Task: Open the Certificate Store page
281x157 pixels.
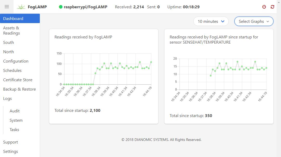Action: [x=18, y=80]
